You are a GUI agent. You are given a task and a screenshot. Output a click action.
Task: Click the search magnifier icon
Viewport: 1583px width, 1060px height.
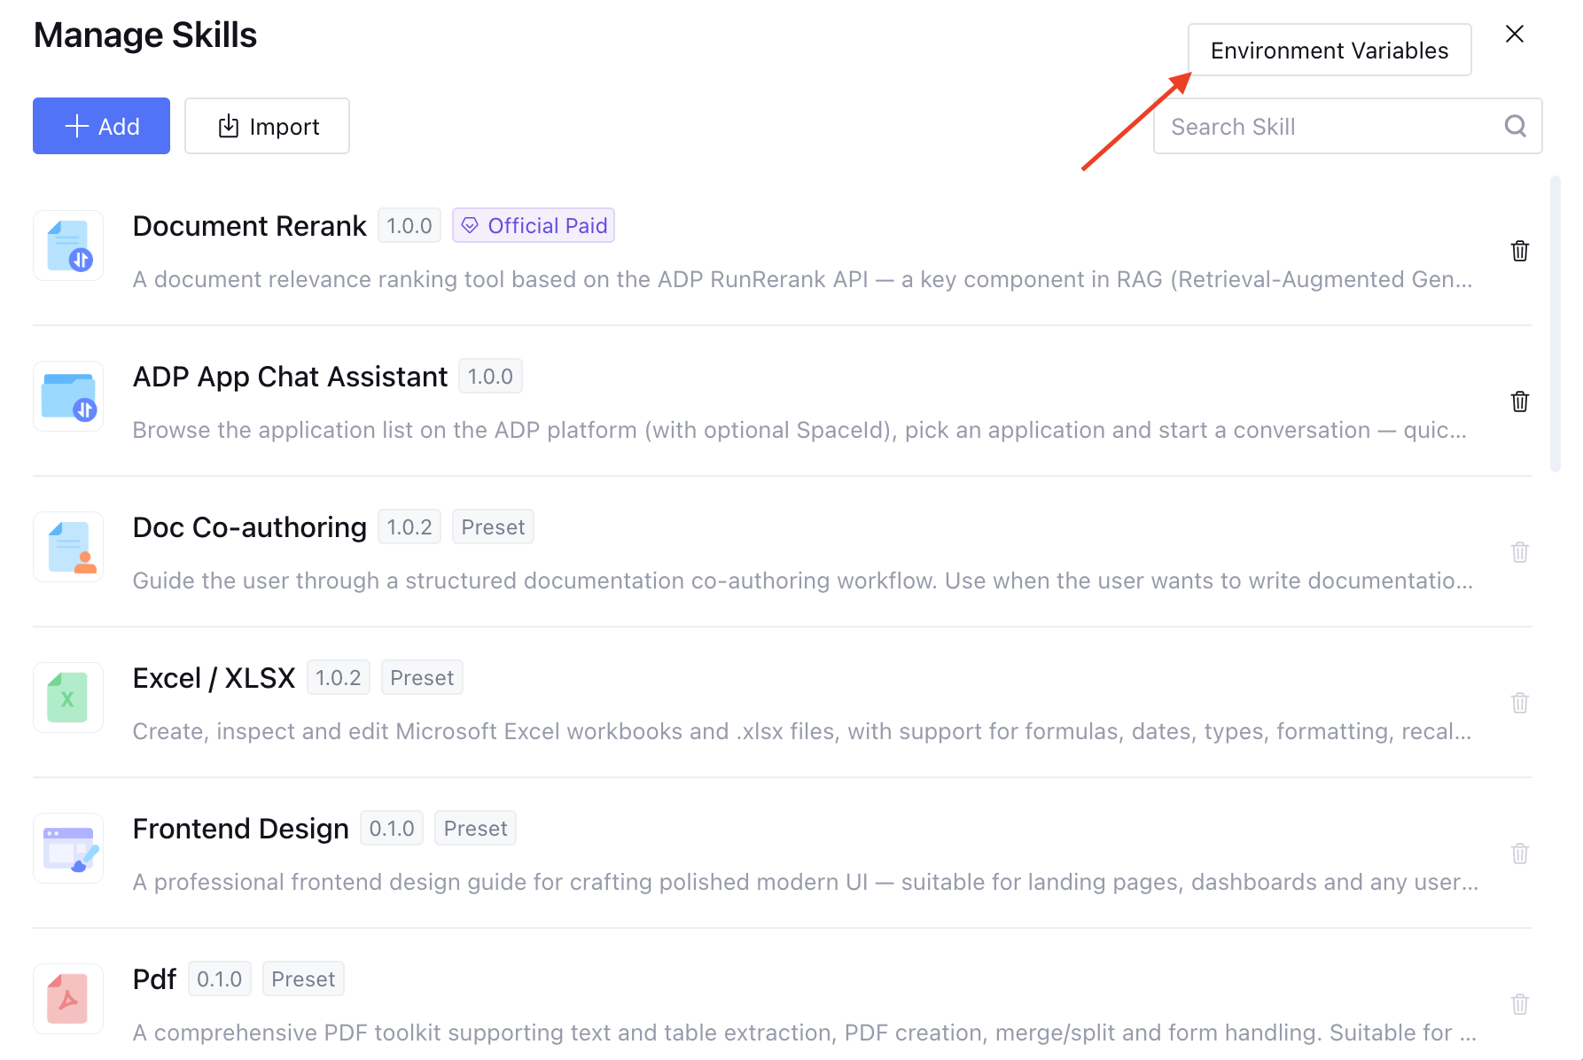1515,126
